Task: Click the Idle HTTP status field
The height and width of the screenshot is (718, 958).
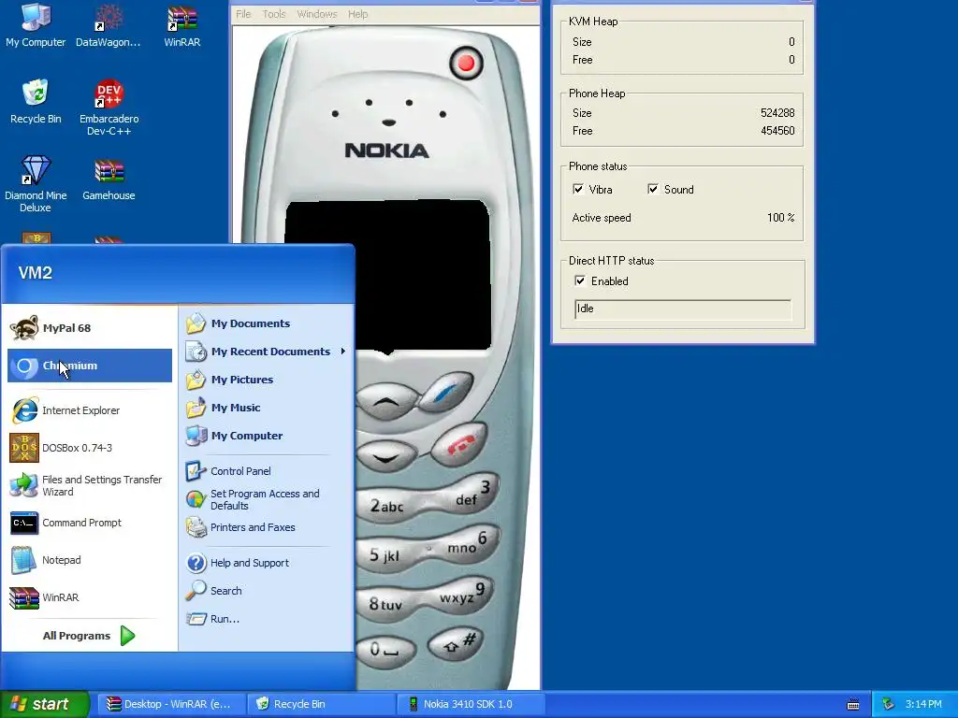Action: click(683, 309)
